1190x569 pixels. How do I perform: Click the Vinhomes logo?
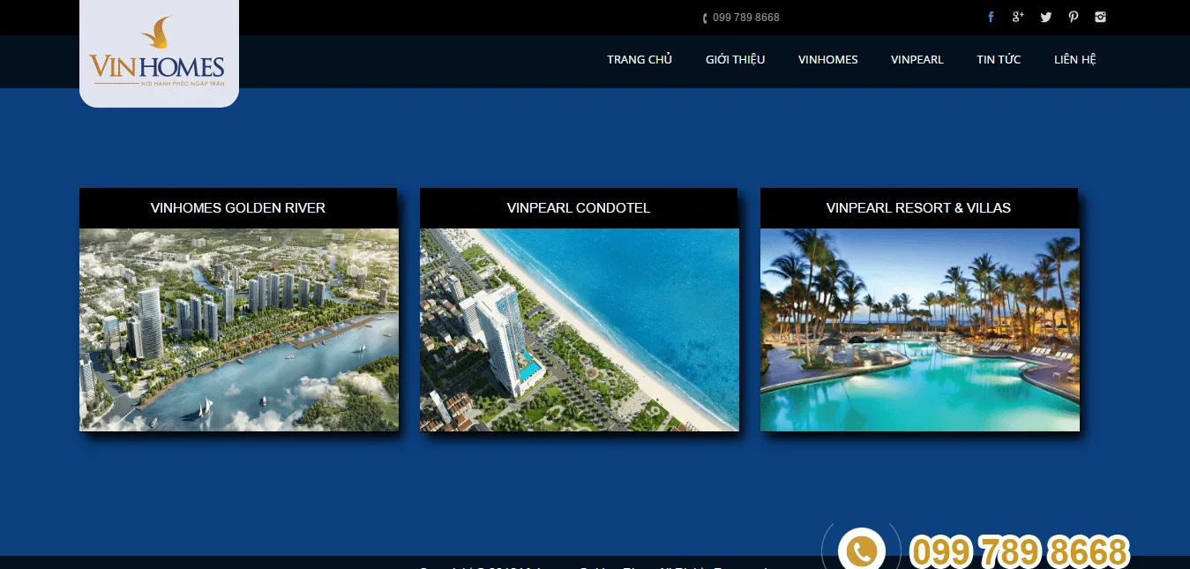pos(159,53)
